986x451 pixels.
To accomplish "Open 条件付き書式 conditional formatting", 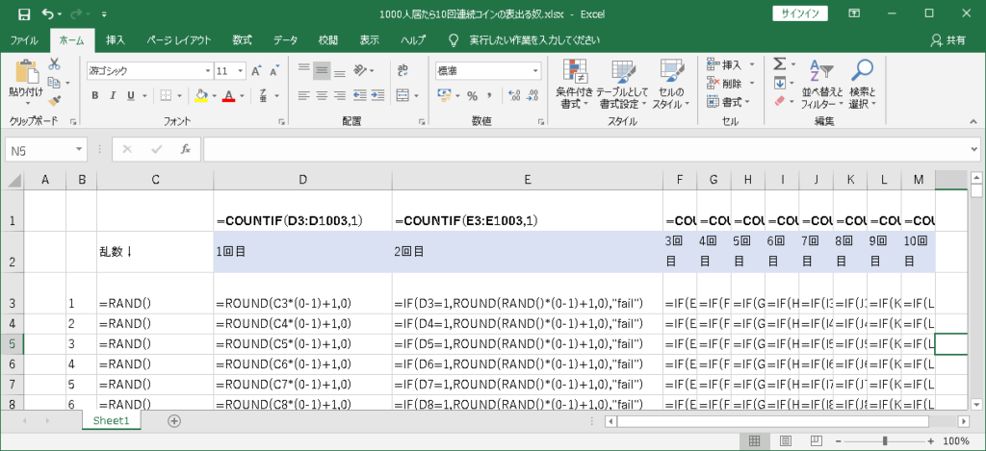I will click(576, 84).
